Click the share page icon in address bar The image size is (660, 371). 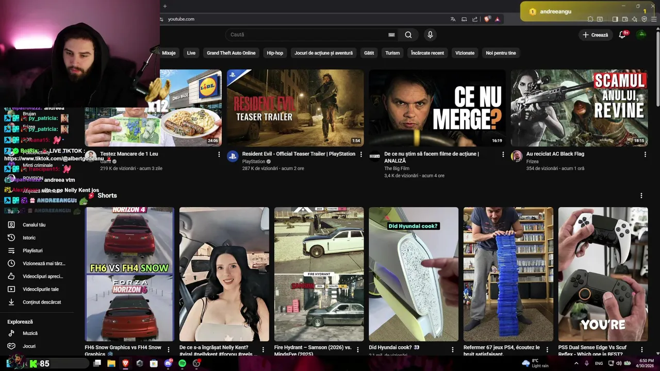tap(475, 19)
